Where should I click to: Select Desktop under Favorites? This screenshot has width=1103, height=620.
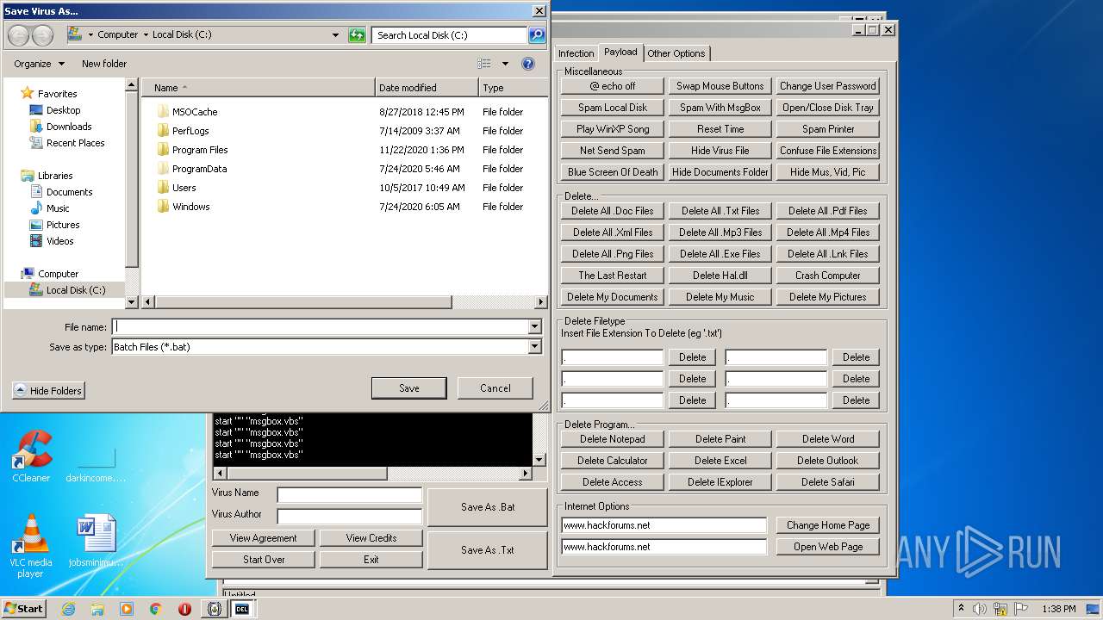tap(64, 110)
